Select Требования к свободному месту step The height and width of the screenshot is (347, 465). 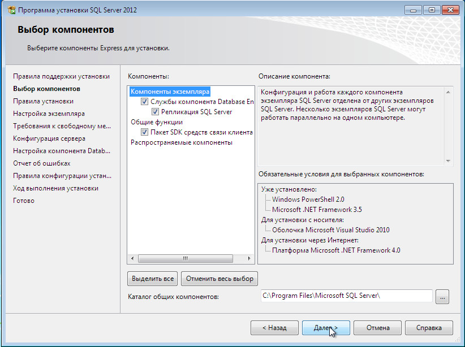[62, 126]
